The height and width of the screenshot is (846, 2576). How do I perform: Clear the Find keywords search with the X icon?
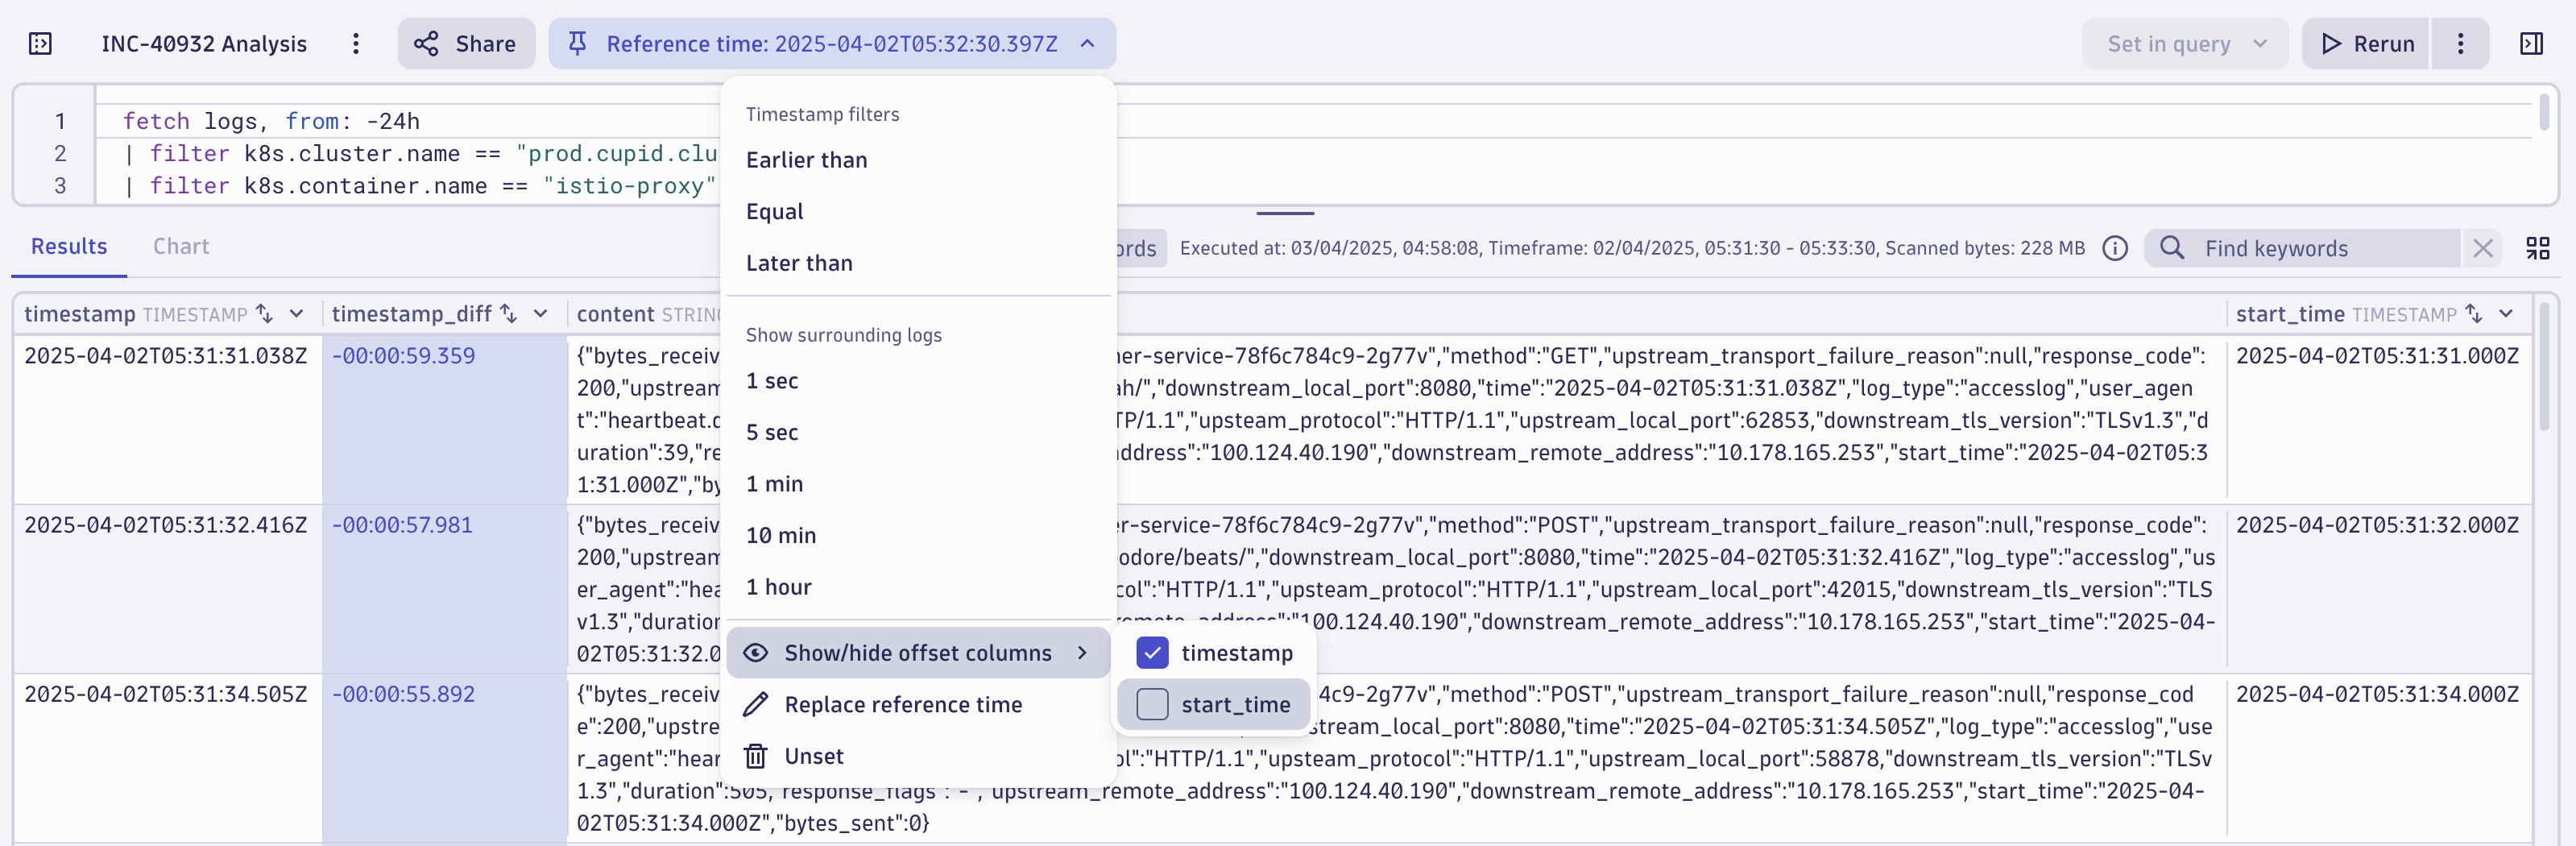[2483, 248]
